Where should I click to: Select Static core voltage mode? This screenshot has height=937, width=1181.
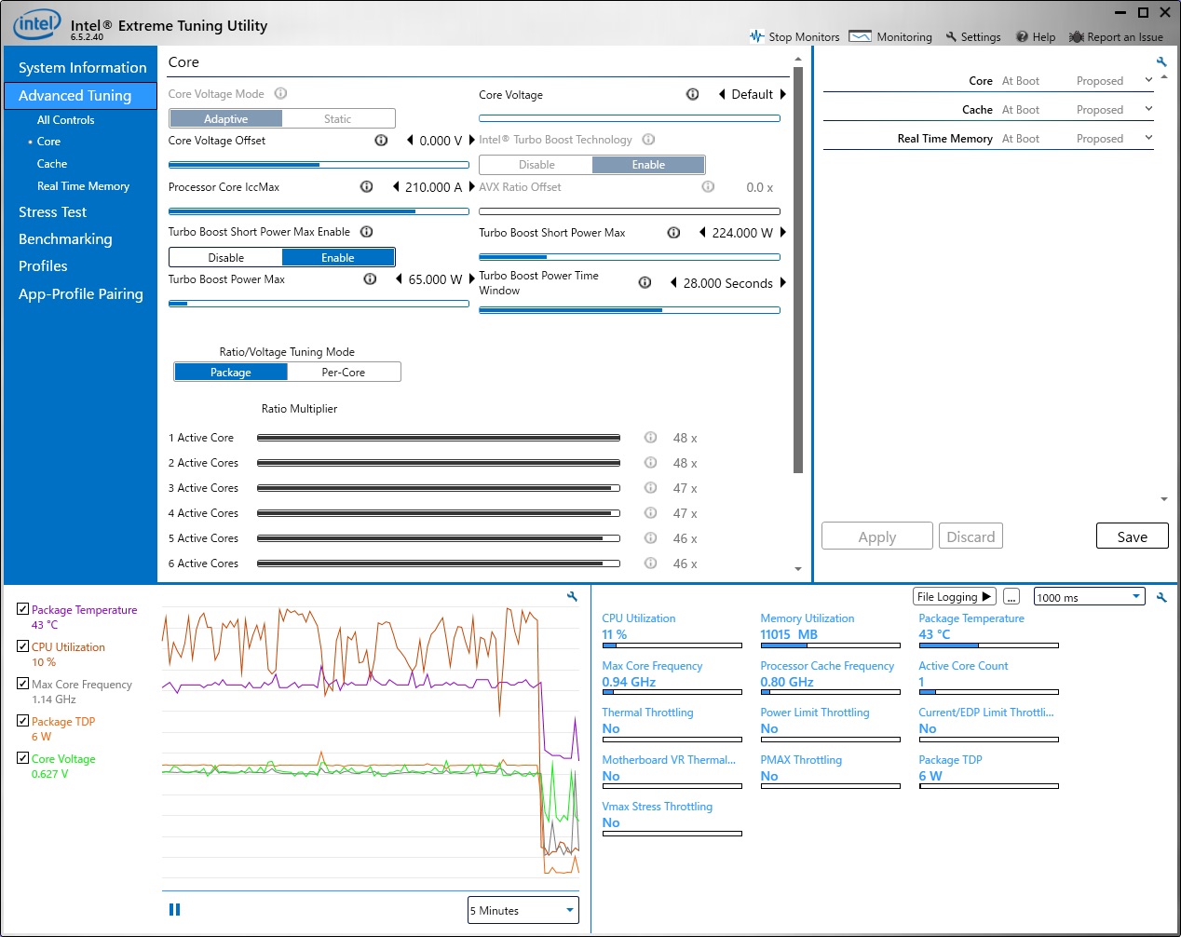coord(338,118)
